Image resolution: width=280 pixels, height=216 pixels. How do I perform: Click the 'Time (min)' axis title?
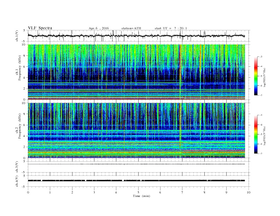click(x=141, y=196)
